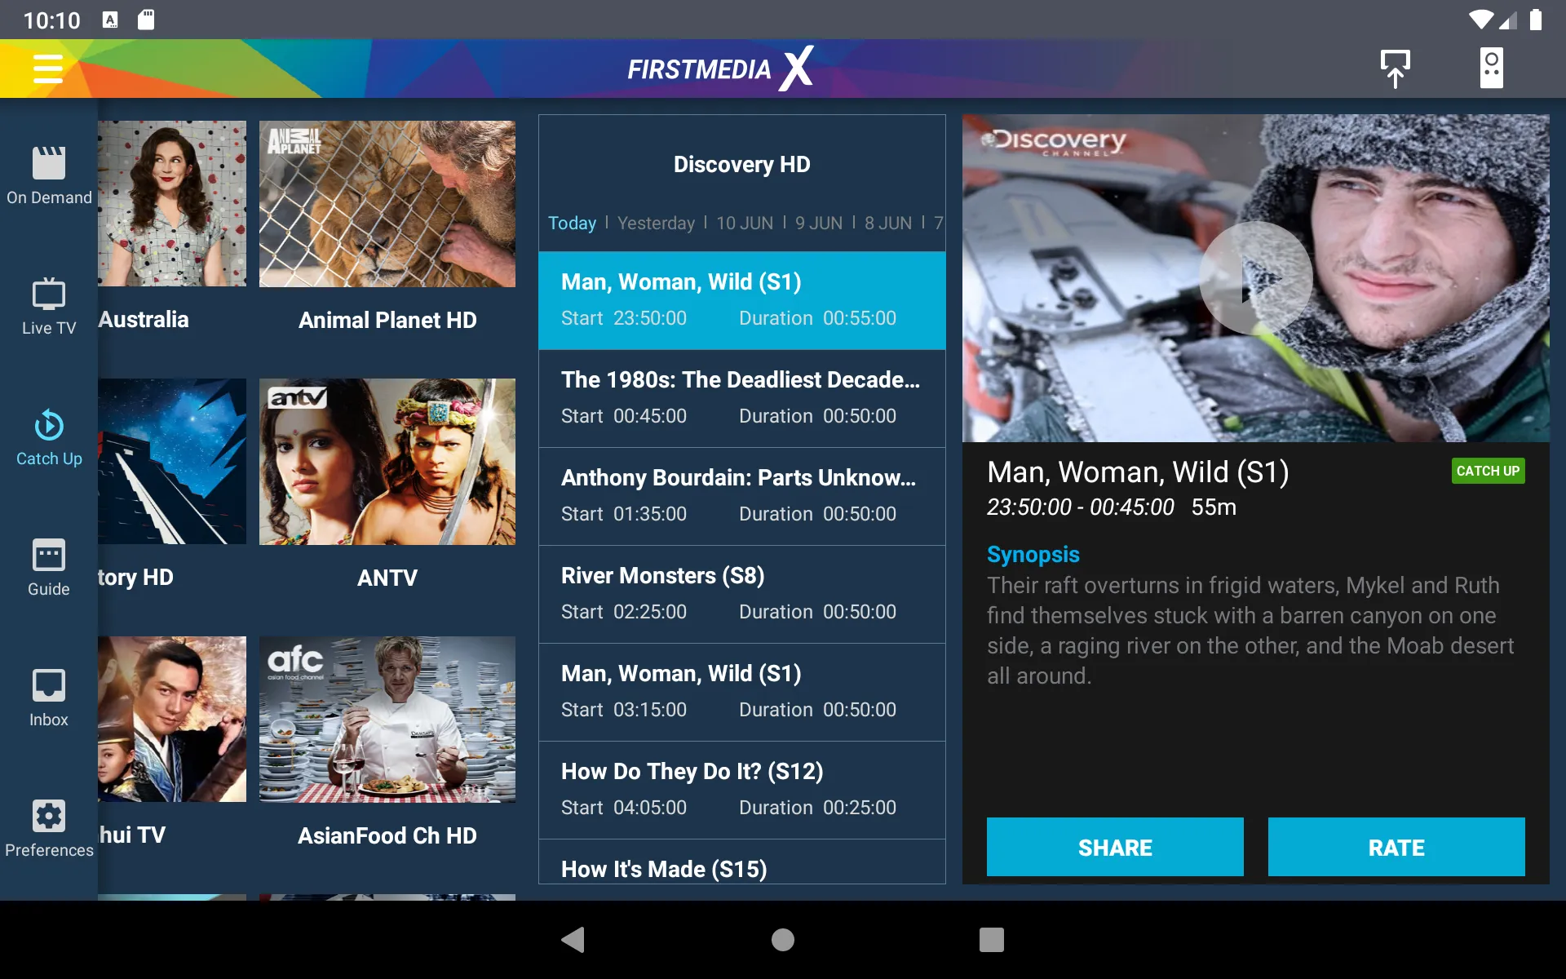Expand the 10 JUN date option
Screen dimensions: 1566x979
(x=744, y=224)
